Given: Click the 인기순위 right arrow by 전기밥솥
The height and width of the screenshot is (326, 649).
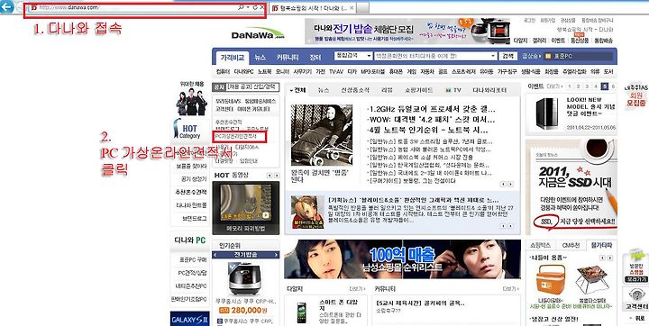Looking at the screenshot, I should click(277, 255).
